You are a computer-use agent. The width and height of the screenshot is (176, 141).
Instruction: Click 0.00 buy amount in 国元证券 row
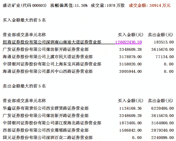(x=137, y=138)
